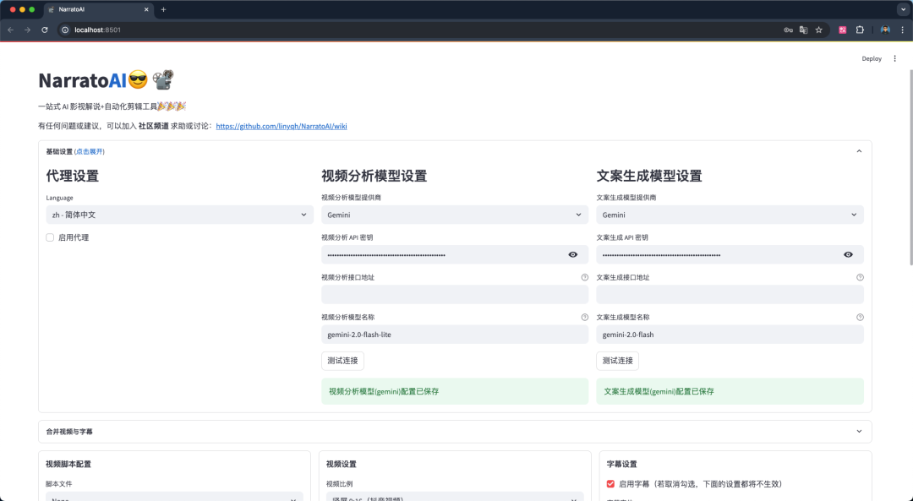
Task: Open 视频分析模型提供商 dropdown
Action: tap(455, 215)
